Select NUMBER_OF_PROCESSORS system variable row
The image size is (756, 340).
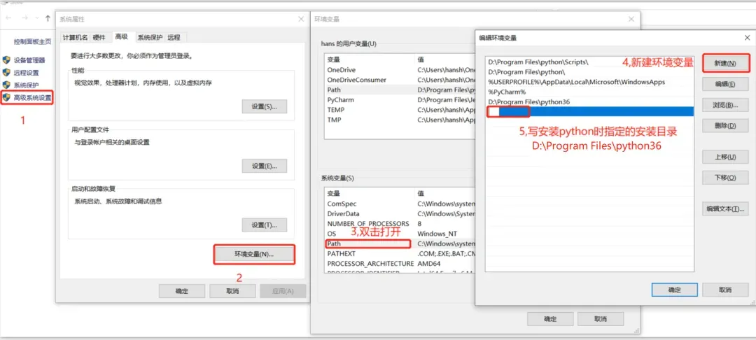(x=400, y=223)
